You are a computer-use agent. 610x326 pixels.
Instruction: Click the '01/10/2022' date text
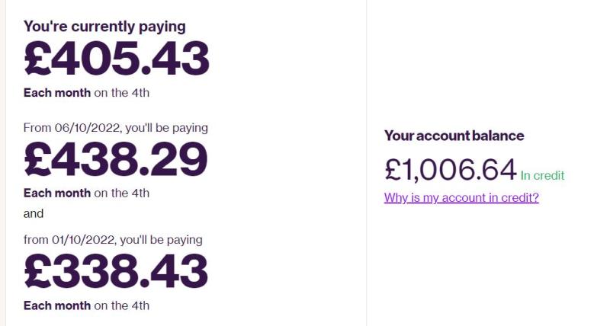(x=84, y=240)
